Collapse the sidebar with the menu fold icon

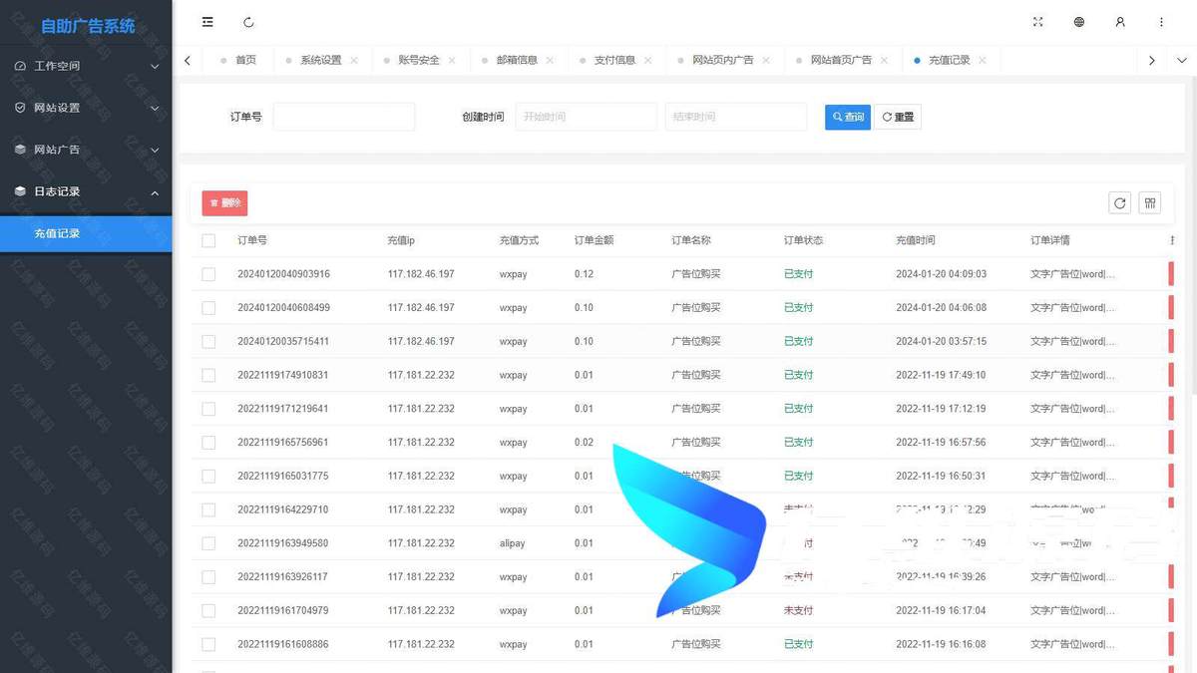click(x=207, y=22)
